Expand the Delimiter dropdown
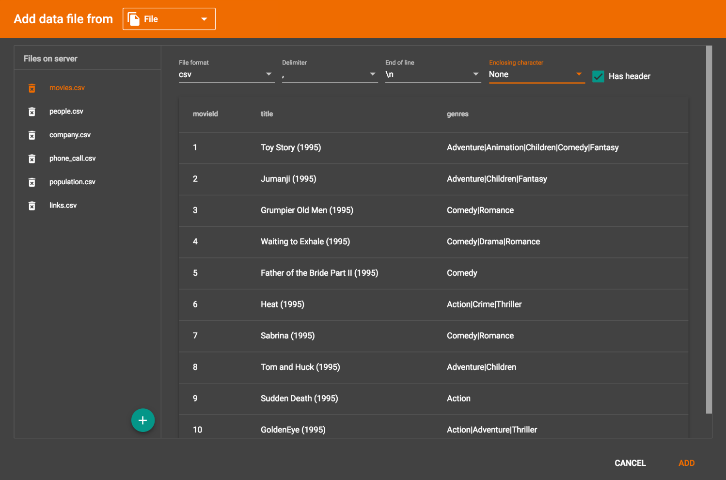 [330, 74]
